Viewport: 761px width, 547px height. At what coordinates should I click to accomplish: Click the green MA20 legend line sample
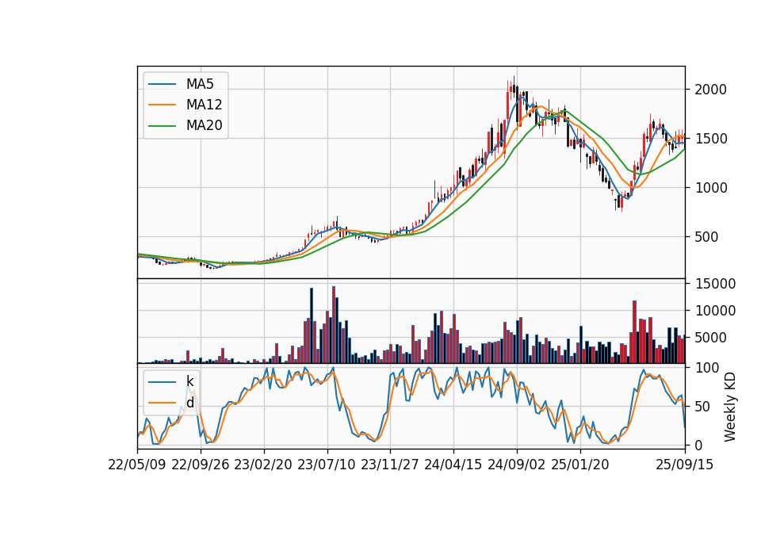162,125
